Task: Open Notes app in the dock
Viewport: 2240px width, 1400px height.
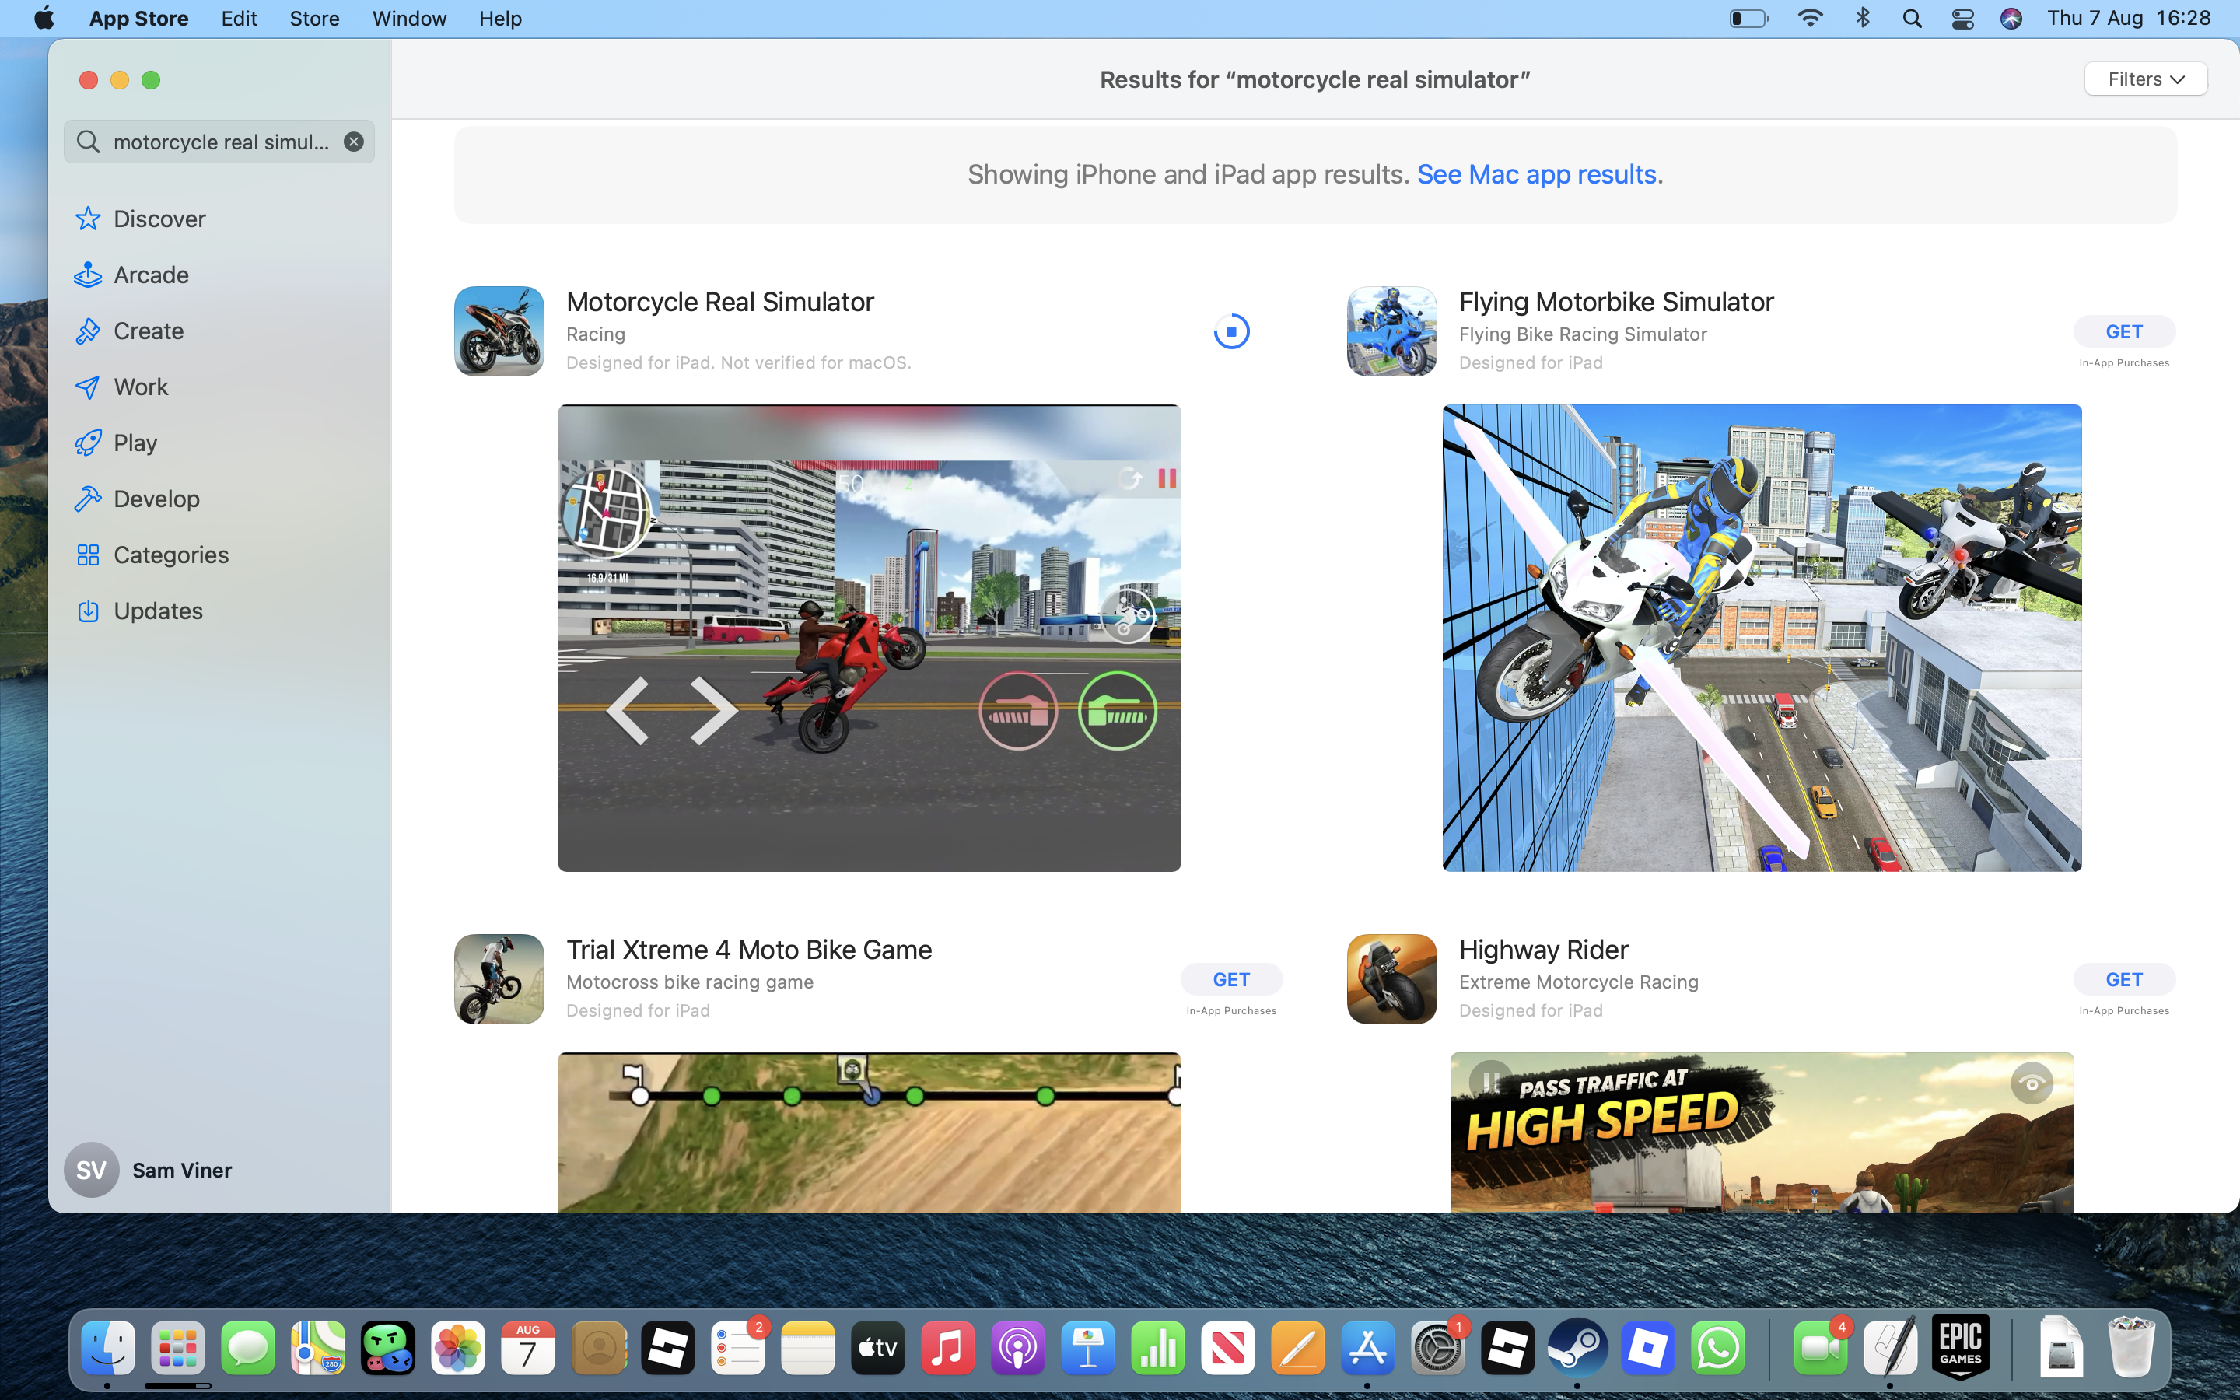Action: point(808,1347)
